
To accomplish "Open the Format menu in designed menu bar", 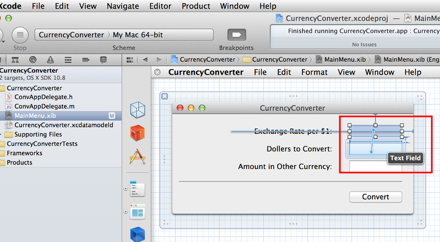I will (x=315, y=72).
